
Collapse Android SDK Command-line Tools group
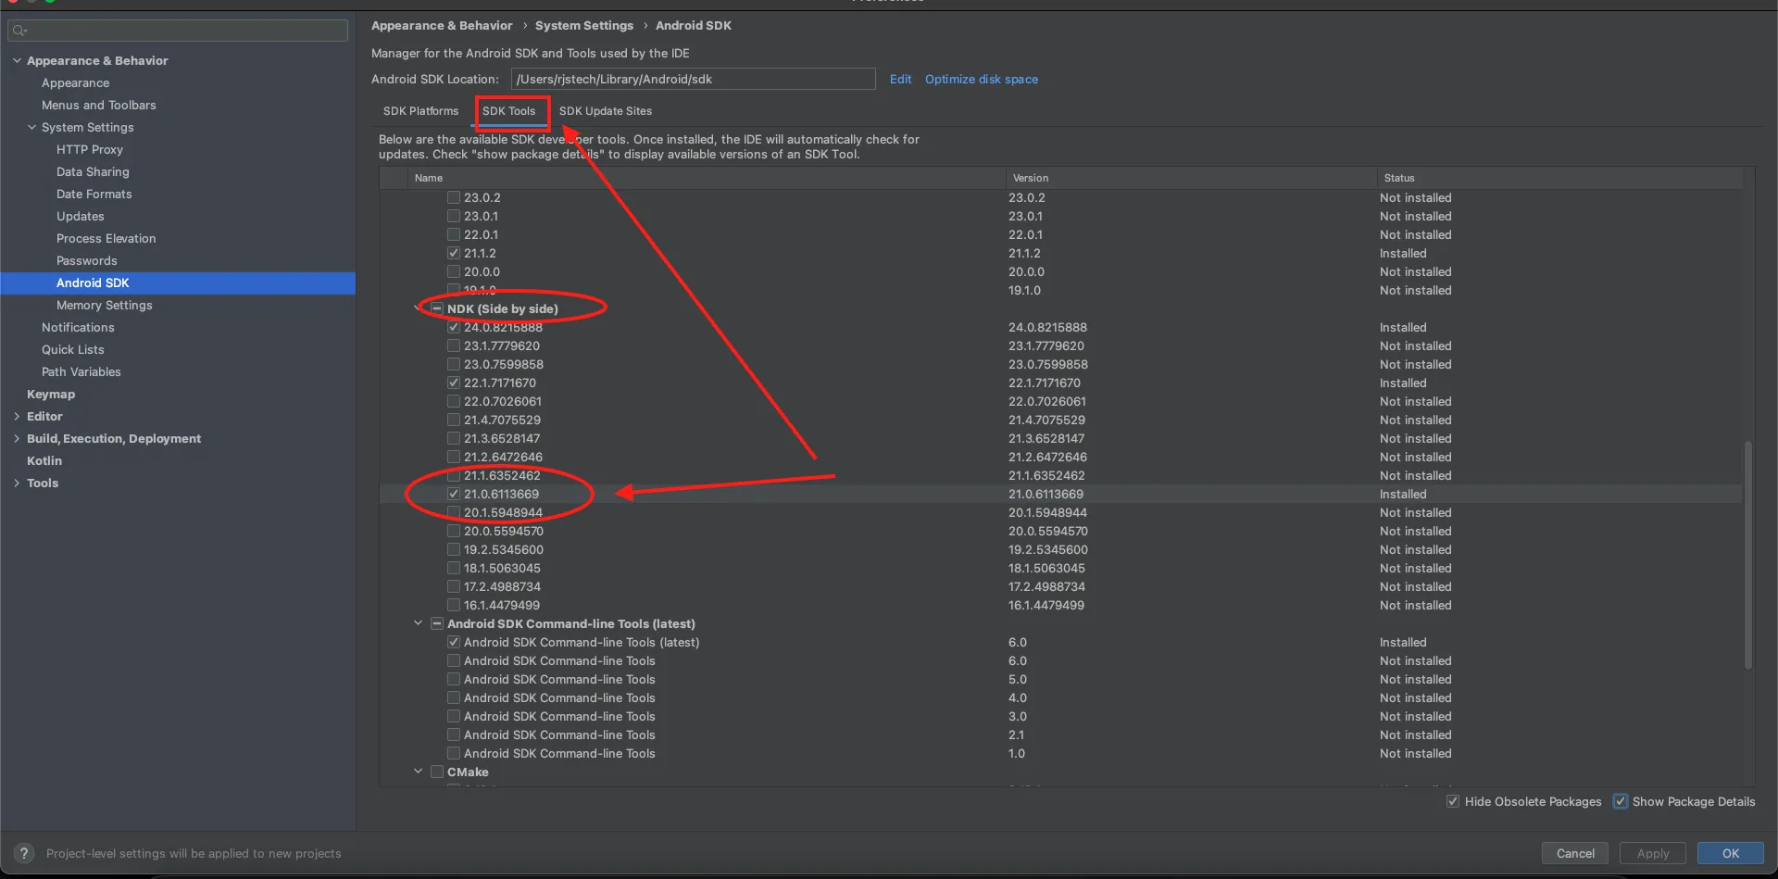(418, 623)
